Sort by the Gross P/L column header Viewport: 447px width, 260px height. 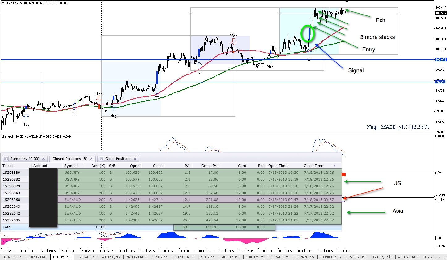(x=210, y=166)
